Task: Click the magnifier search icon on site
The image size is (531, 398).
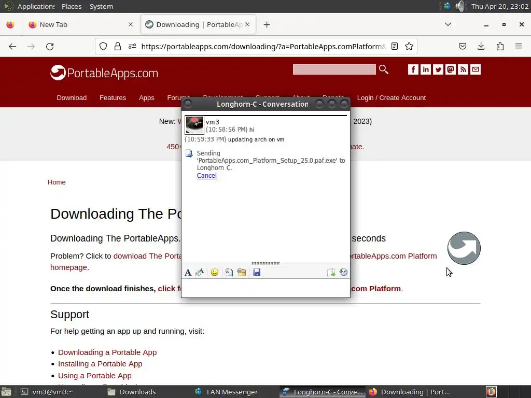Action: coord(383,69)
